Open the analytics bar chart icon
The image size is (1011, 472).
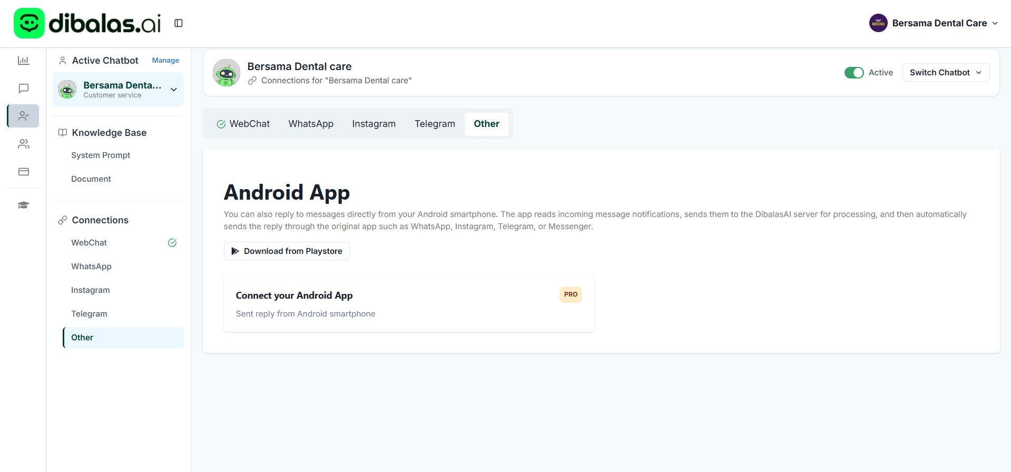[23, 61]
